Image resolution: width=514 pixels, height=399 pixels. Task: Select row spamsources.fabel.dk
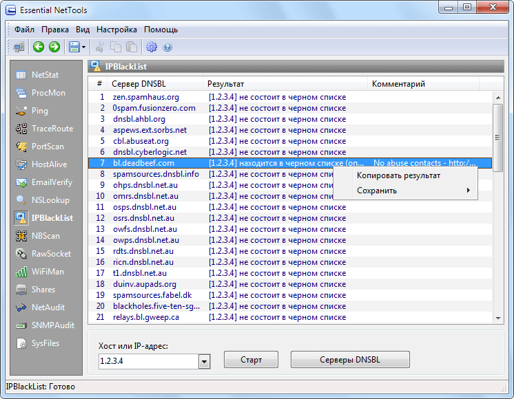[290, 295]
